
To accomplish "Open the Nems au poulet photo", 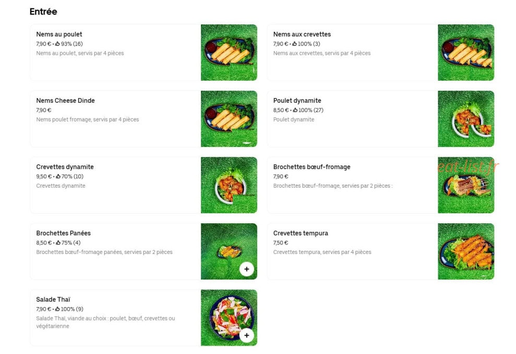I will point(229,53).
